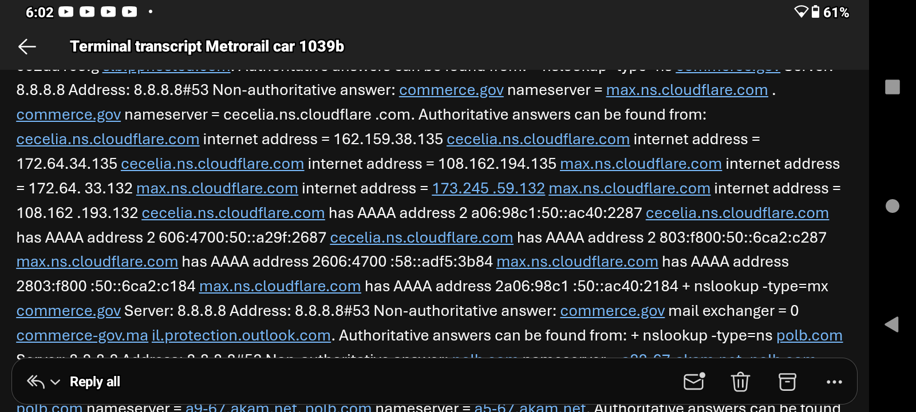Expand the reply options chevron
The width and height of the screenshot is (916, 412).
56,382
